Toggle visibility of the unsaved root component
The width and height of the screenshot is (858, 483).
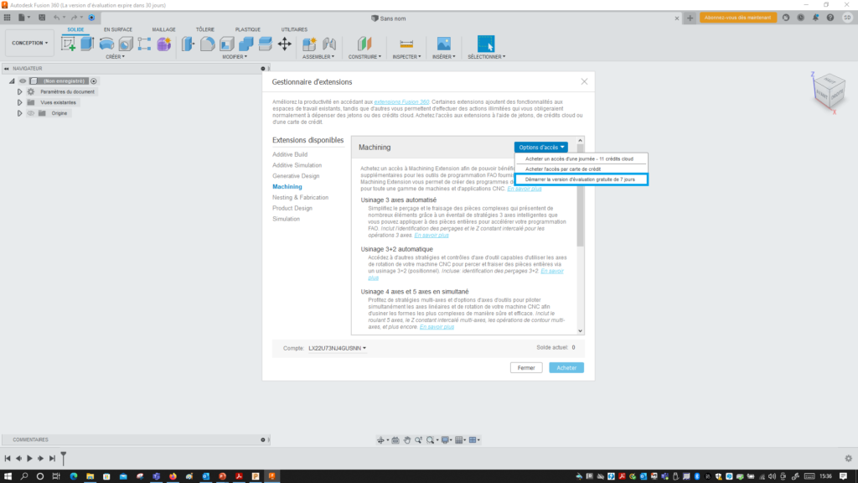(23, 81)
